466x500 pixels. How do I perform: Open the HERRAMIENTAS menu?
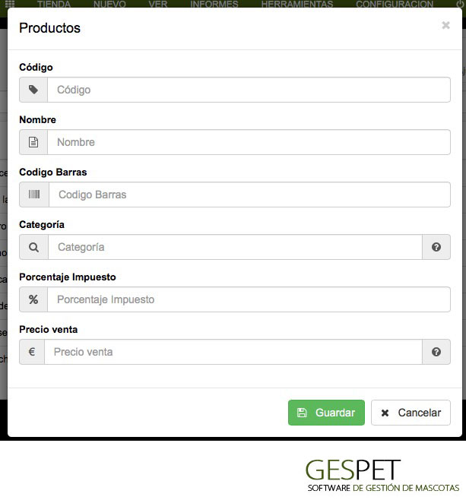click(x=297, y=4)
